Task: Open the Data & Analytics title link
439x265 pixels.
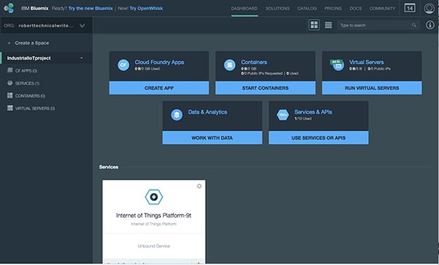Action: pyautogui.click(x=208, y=112)
